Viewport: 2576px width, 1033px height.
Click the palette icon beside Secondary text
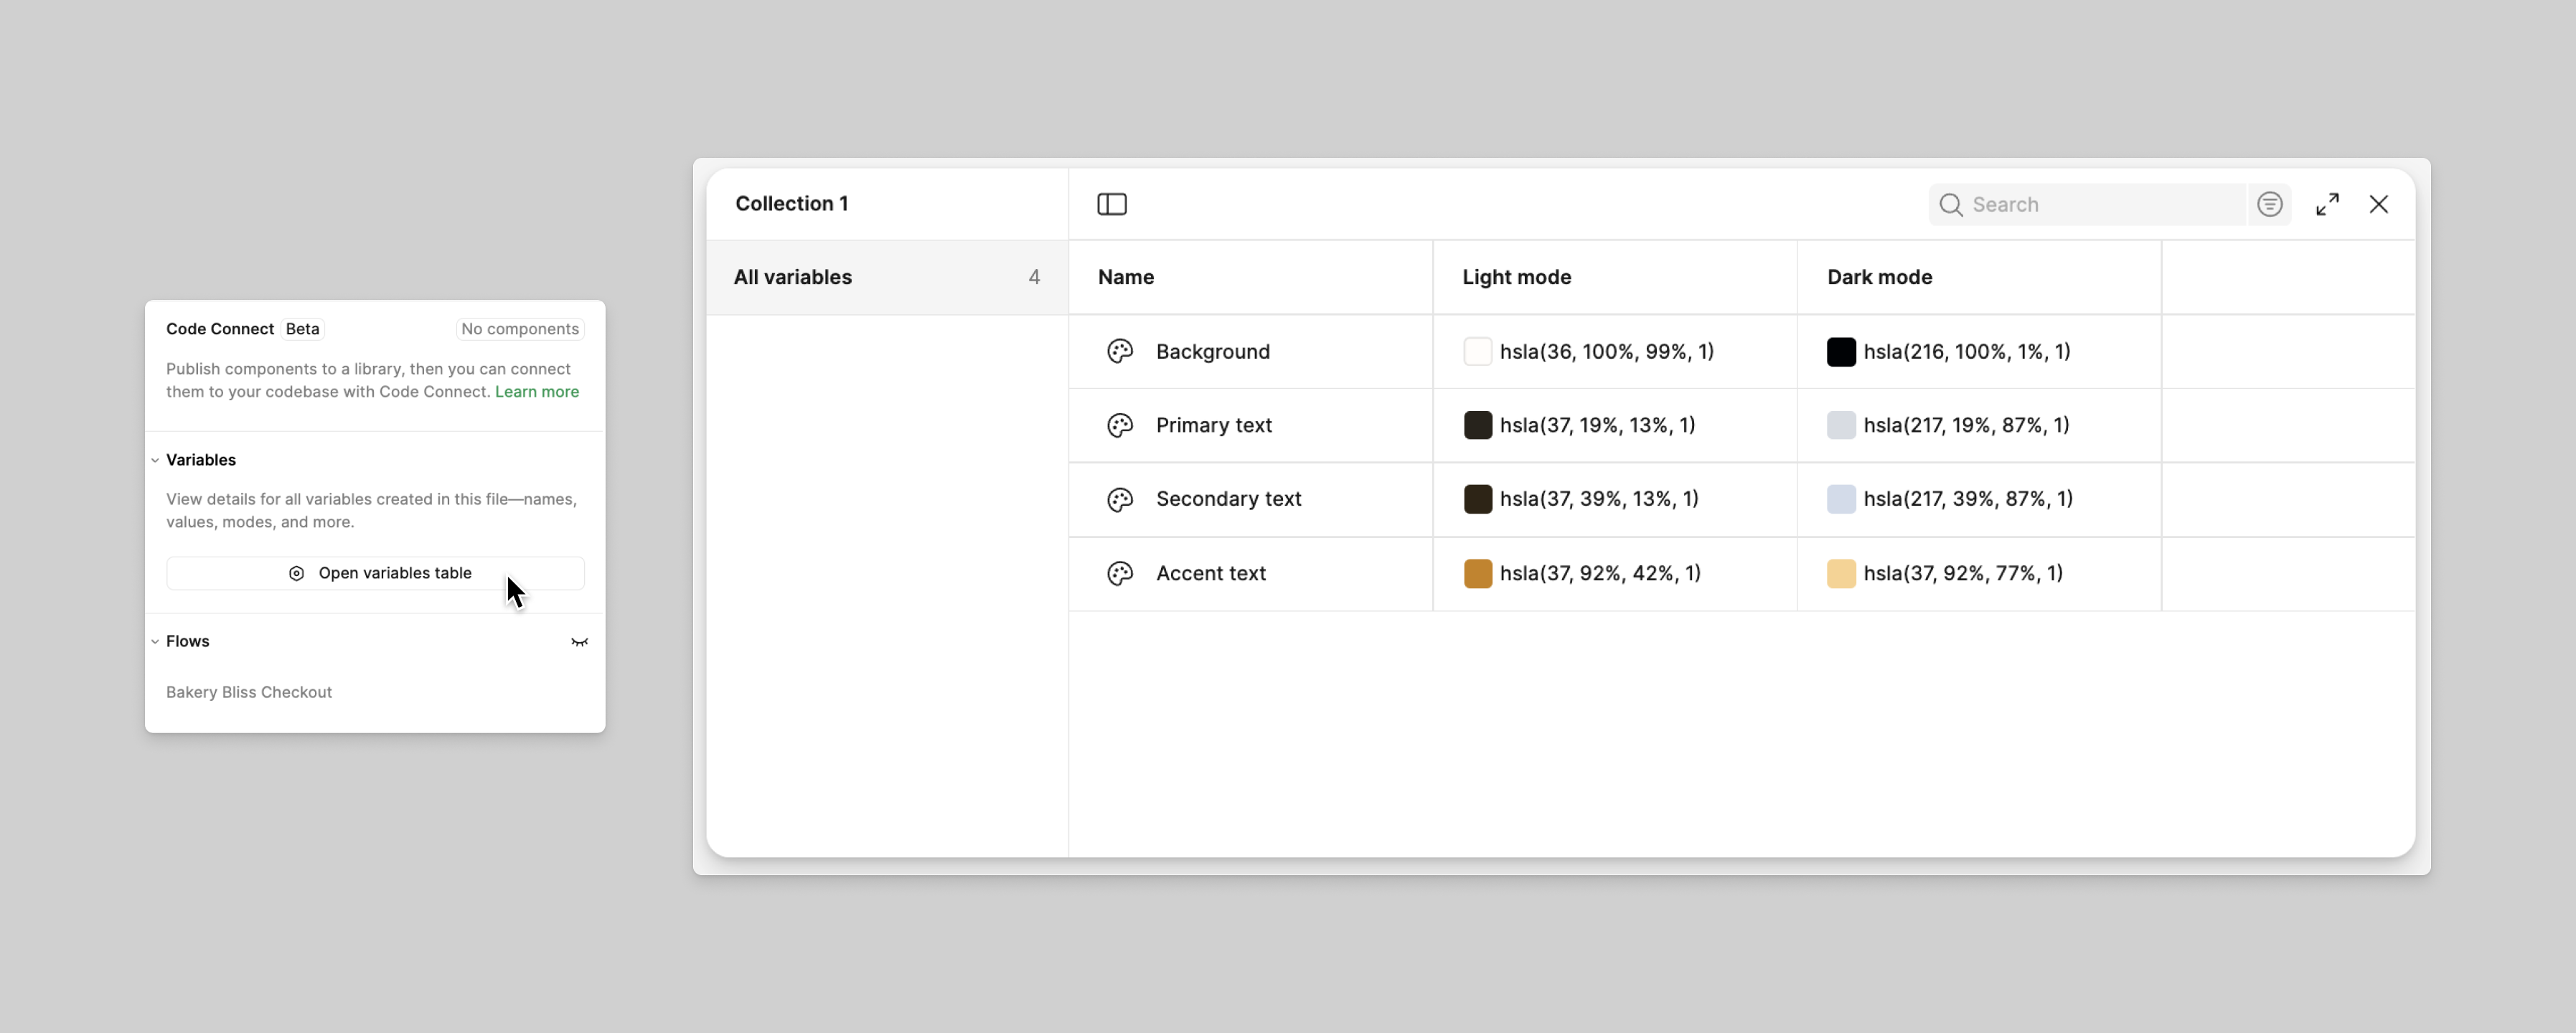tap(1120, 499)
